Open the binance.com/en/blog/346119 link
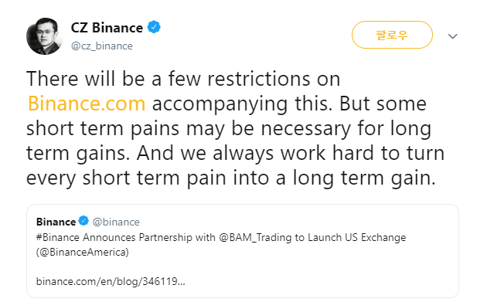The height and width of the screenshot is (302, 477). click(111, 281)
